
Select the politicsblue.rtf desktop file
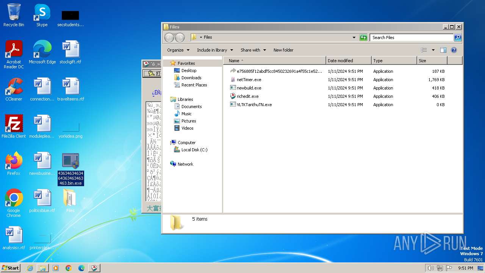(42, 201)
